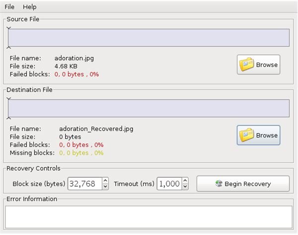Focus the Timeout (ms) input field
This screenshot has height=235, width=298.
tap(169, 184)
